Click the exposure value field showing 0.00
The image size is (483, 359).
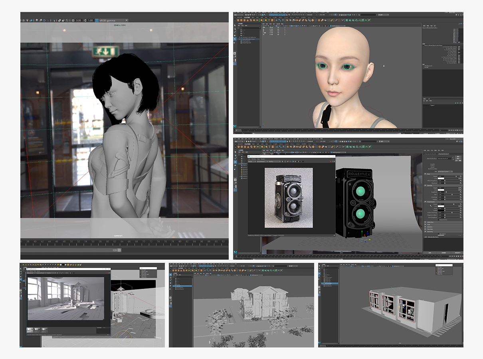pos(78,20)
